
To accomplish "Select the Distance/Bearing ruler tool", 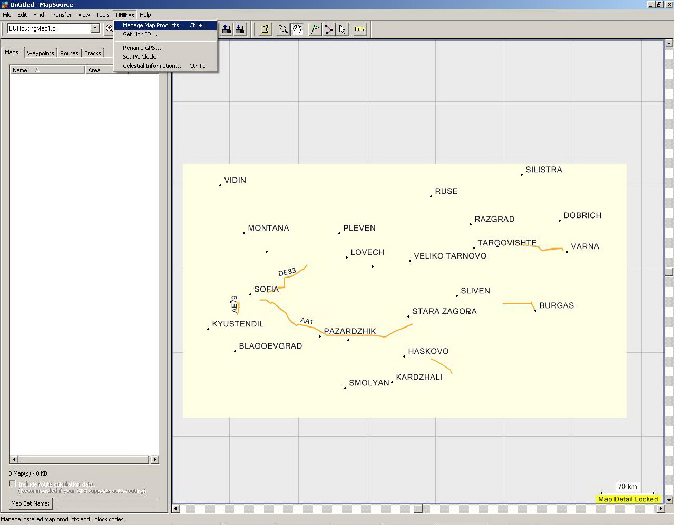I will click(x=360, y=29).
